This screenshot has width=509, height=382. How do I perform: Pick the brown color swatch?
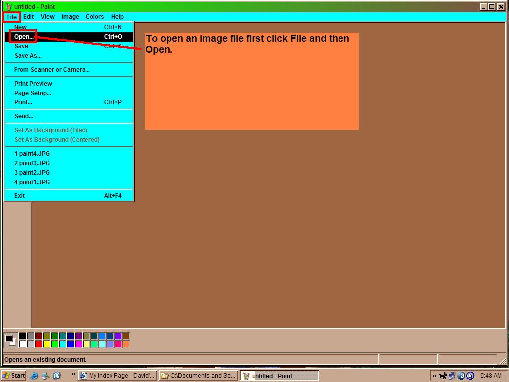pos(126,336)
